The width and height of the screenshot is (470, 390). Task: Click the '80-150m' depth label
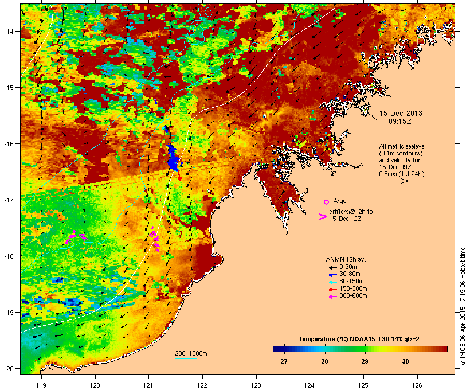[351, 282]
